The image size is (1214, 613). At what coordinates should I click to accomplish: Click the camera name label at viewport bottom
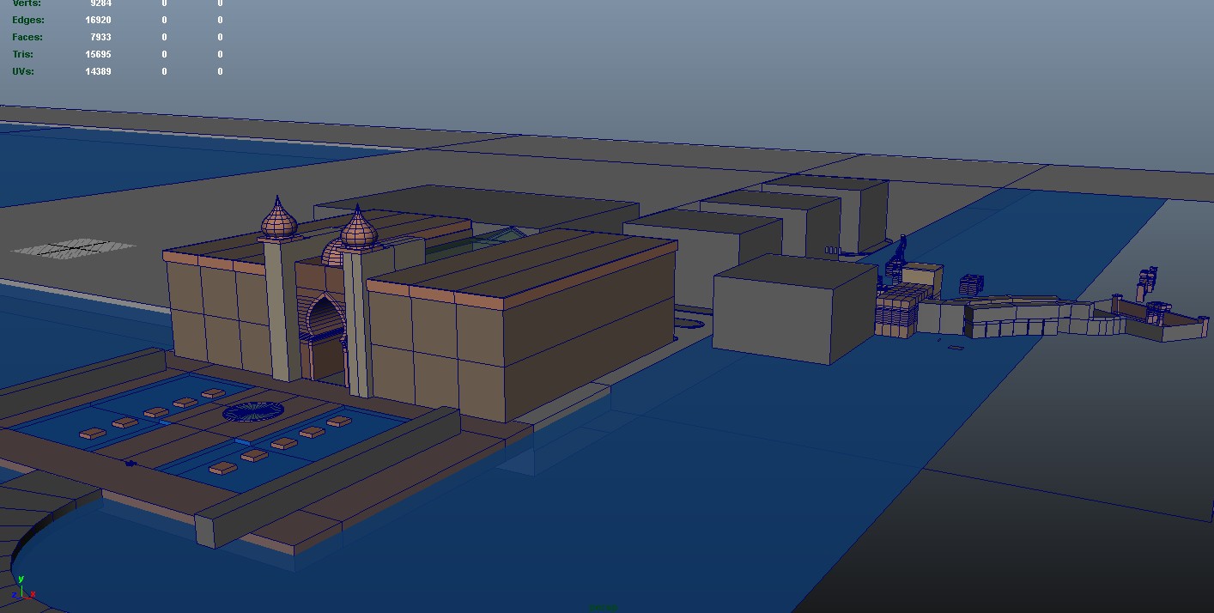click(x=603, y=608)
